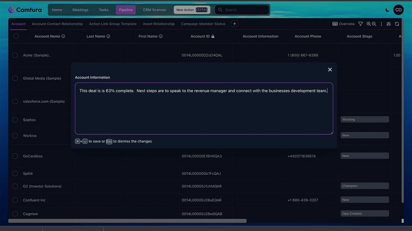Select the Pipeline nav item
Image resolution: width=412 pixels, height=231 pixels.
(125, 10)
